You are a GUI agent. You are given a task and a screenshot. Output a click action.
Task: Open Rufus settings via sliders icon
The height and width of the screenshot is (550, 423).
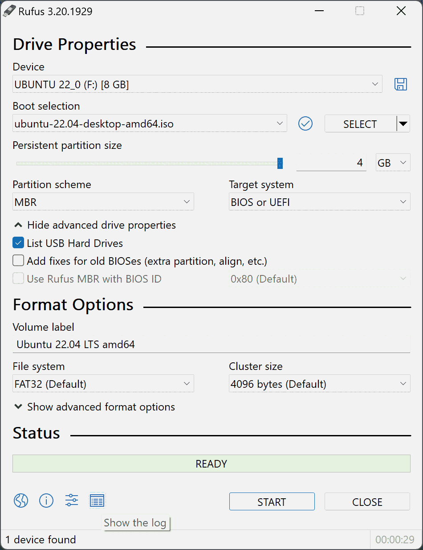pos(71,501)
